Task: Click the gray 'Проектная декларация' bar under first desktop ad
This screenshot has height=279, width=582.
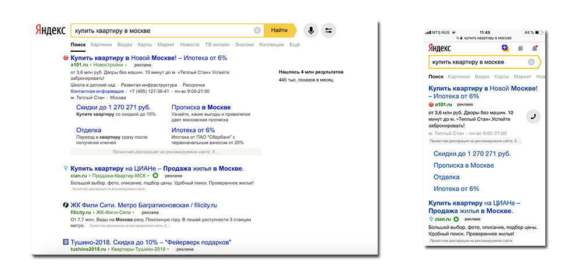Action: click(165, 152)
